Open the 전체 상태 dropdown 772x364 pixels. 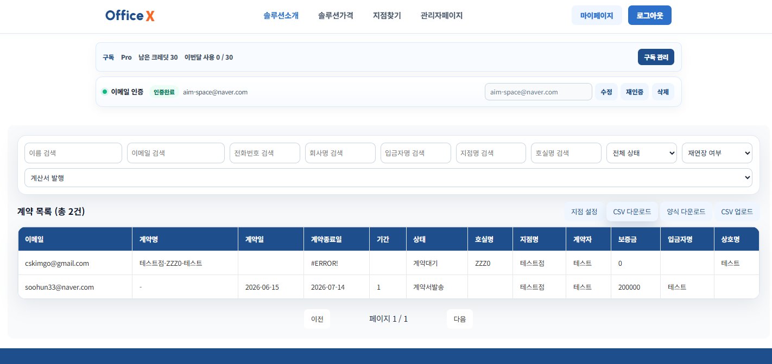642,153
